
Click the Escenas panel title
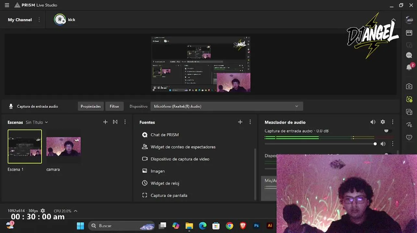click(15, 122)
